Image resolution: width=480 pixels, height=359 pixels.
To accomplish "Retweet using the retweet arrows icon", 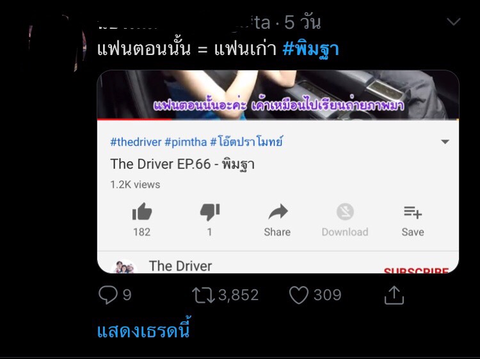I will (x=204, y=295).
